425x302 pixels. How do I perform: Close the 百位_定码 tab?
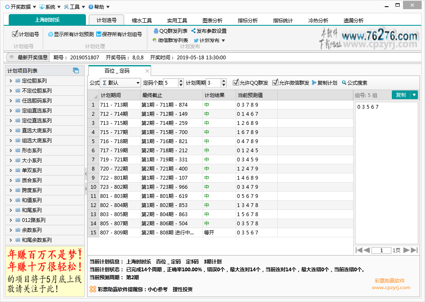[147, 71]
